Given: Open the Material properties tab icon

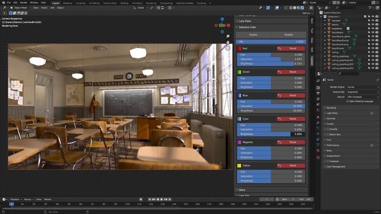Looking at the screenshot, I should pos(318,150).
